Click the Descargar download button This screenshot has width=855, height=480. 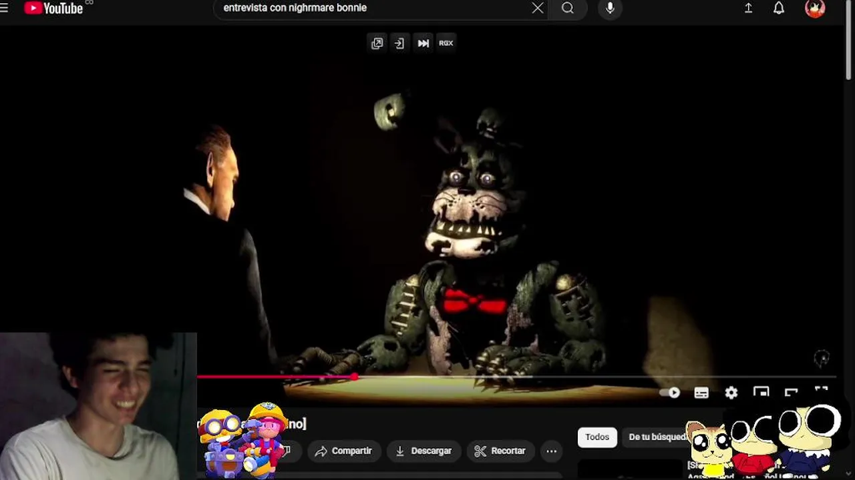click(x=423, y=451)
